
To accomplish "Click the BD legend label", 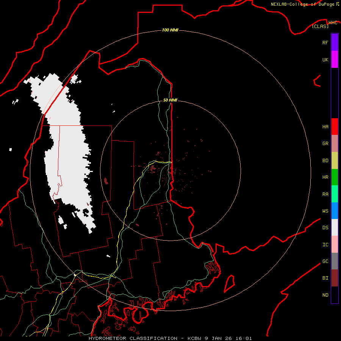I will click(x=325, y=161).
